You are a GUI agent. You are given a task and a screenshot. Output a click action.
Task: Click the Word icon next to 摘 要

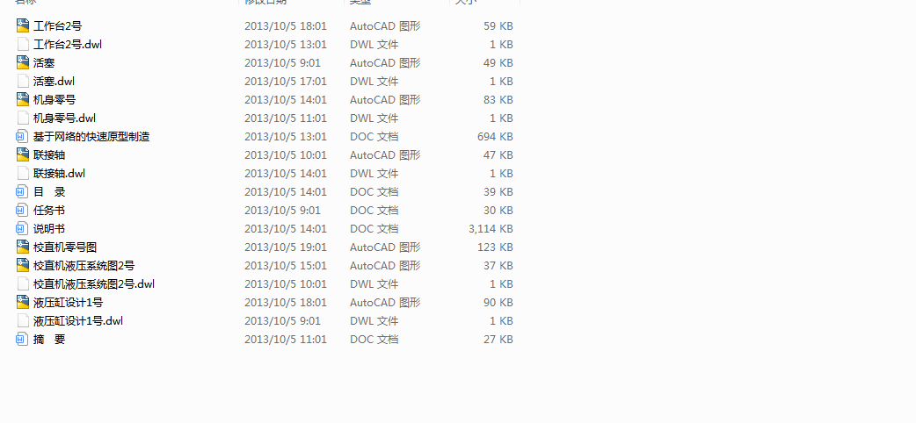coord(23,340)
